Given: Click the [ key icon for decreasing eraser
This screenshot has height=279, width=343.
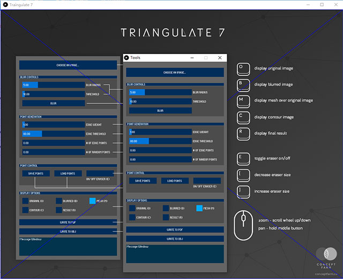Looking at the screenshot, I should coord(243,175).
